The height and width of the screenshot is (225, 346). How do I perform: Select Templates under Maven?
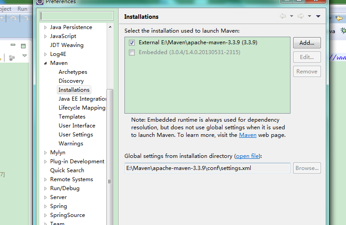click(x=72, y=117)
